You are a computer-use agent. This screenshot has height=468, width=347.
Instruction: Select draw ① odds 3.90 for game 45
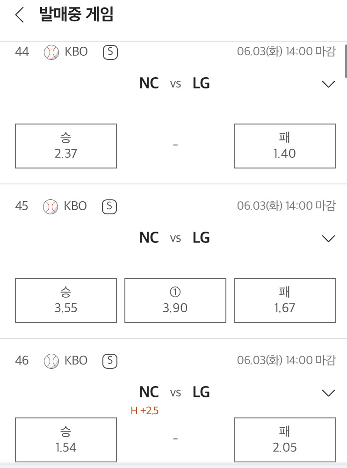pos(175,300)
